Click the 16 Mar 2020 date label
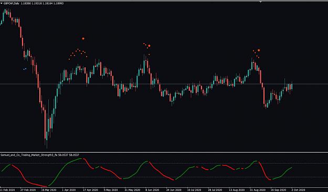Image resolution: width=328 pixels, height=192 pixels. (x=49, y=190)
